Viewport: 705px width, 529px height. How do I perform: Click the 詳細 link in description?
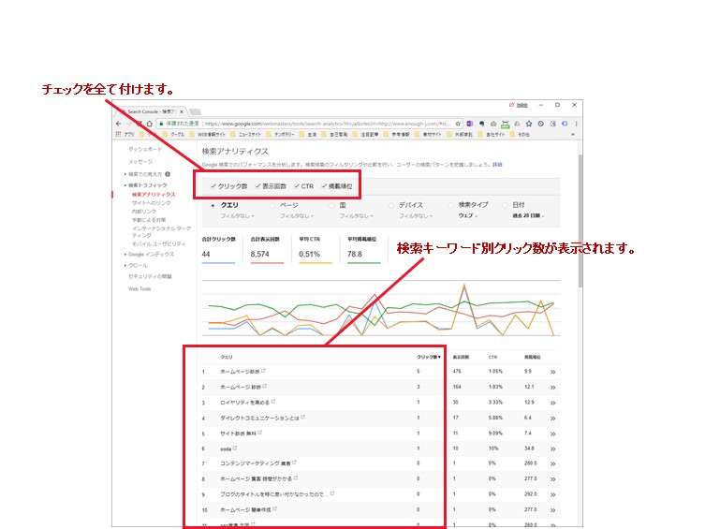coord(497,165)
